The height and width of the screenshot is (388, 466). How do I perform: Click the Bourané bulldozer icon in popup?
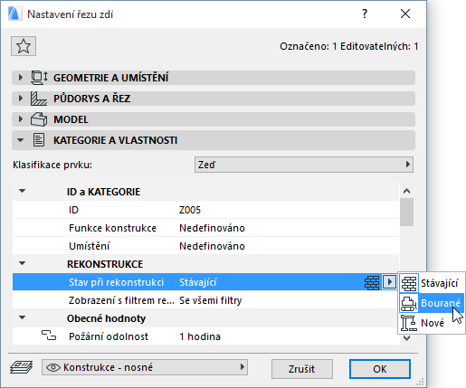pos(409,303)
